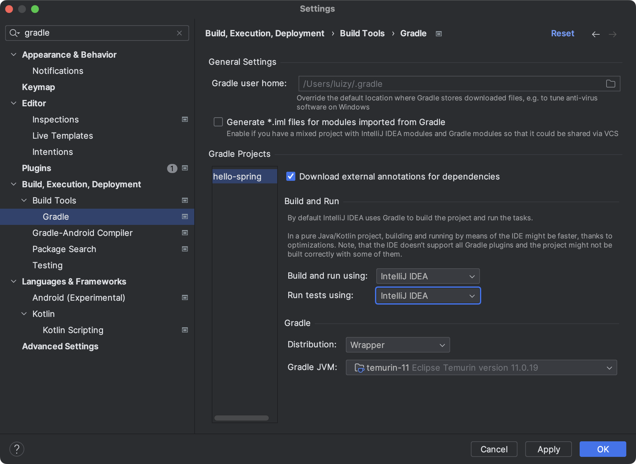Open the help question mark icon
Screen dimensions: 636x464
click(17, 449)
